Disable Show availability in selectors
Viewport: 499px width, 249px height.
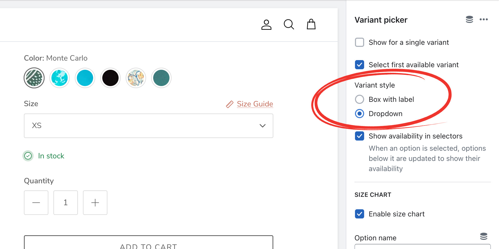[359, 136]
